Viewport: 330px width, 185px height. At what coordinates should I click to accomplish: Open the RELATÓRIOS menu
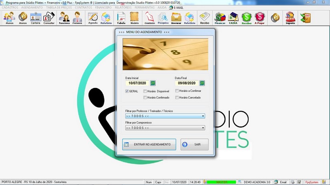pyautogui.click(x=123, y=7)
